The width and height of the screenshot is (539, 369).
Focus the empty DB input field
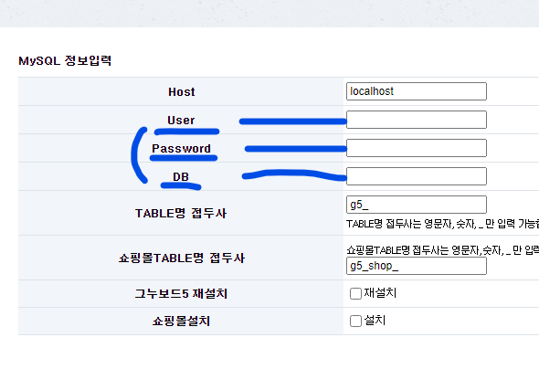(417, 176)
